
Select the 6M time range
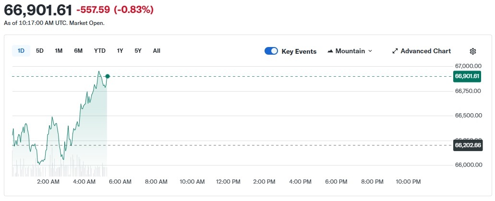pyautogui.click(x=78, y=51)
